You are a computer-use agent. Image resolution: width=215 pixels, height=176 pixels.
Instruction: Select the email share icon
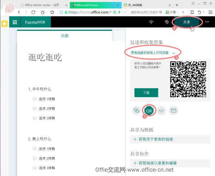pyautogui.click(x=174, y=111)
